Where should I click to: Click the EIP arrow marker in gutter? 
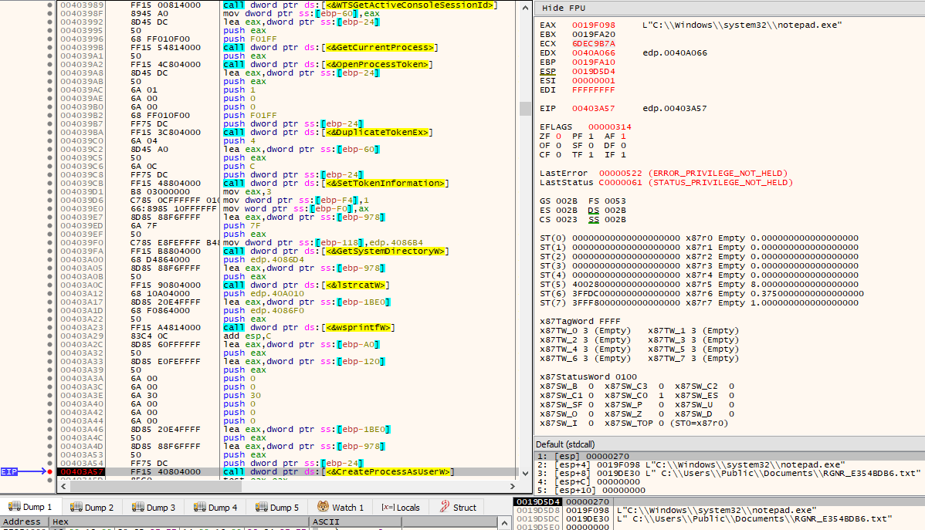(24, 471)
